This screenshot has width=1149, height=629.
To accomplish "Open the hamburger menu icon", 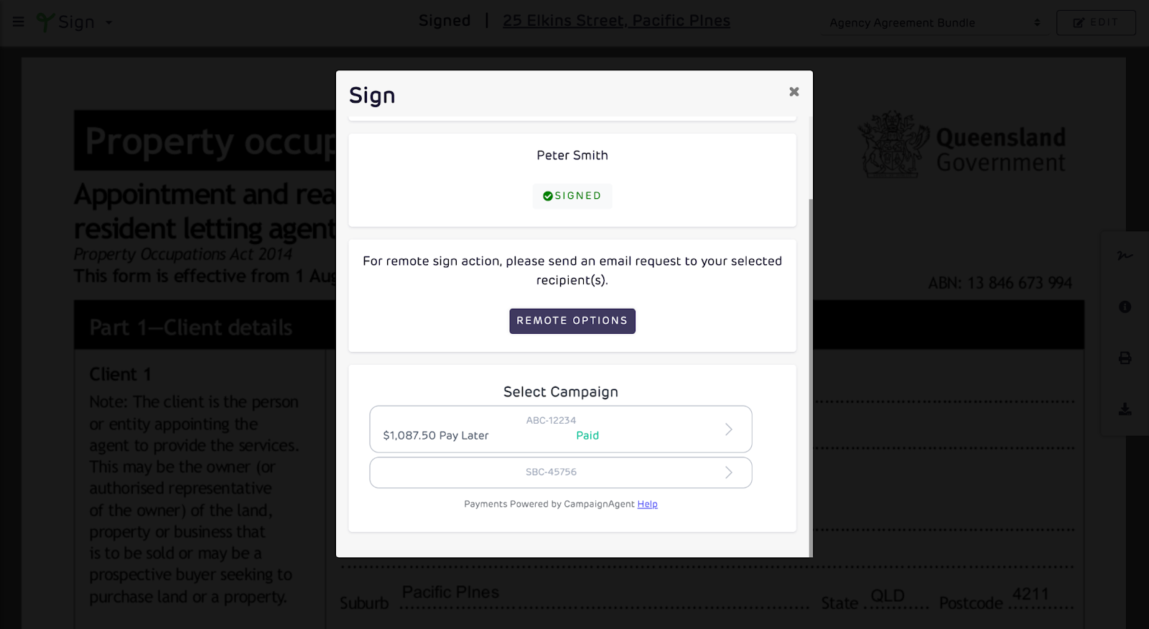I will point(19,22).
